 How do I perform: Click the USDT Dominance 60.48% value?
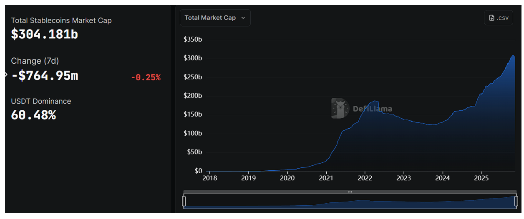tap(33, 115)
